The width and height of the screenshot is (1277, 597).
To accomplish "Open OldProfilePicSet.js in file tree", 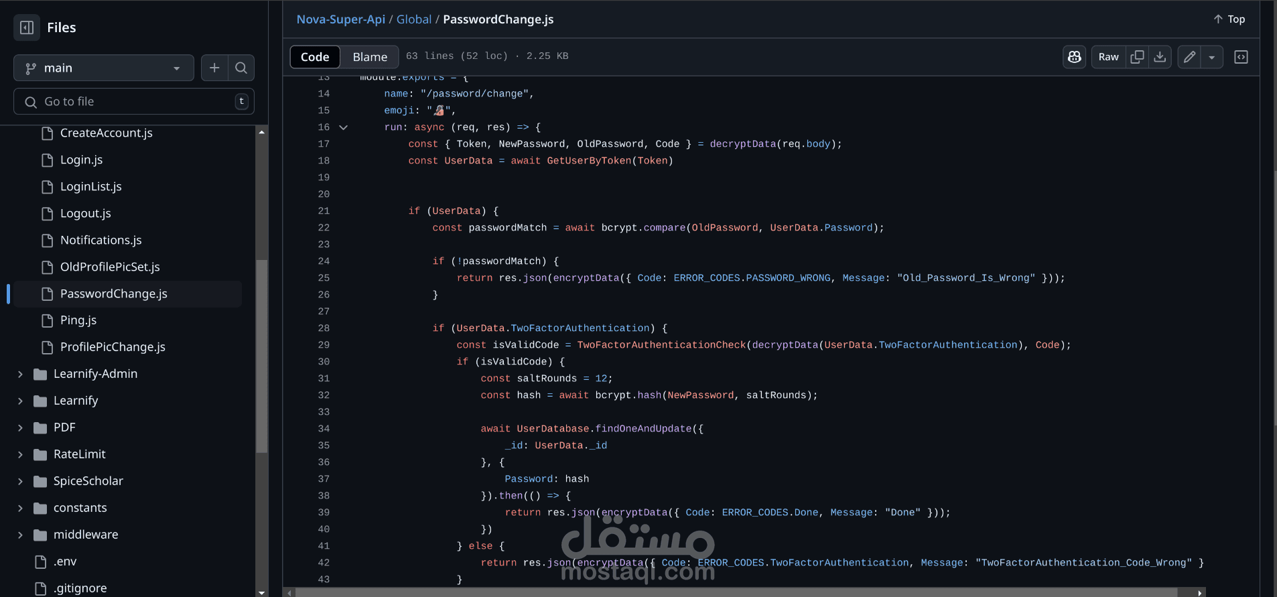I will tap(110, 267).
